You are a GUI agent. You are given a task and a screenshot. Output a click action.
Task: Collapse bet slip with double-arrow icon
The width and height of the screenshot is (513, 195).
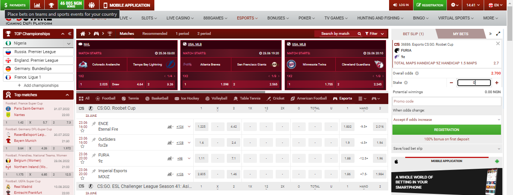pos(490,34)
